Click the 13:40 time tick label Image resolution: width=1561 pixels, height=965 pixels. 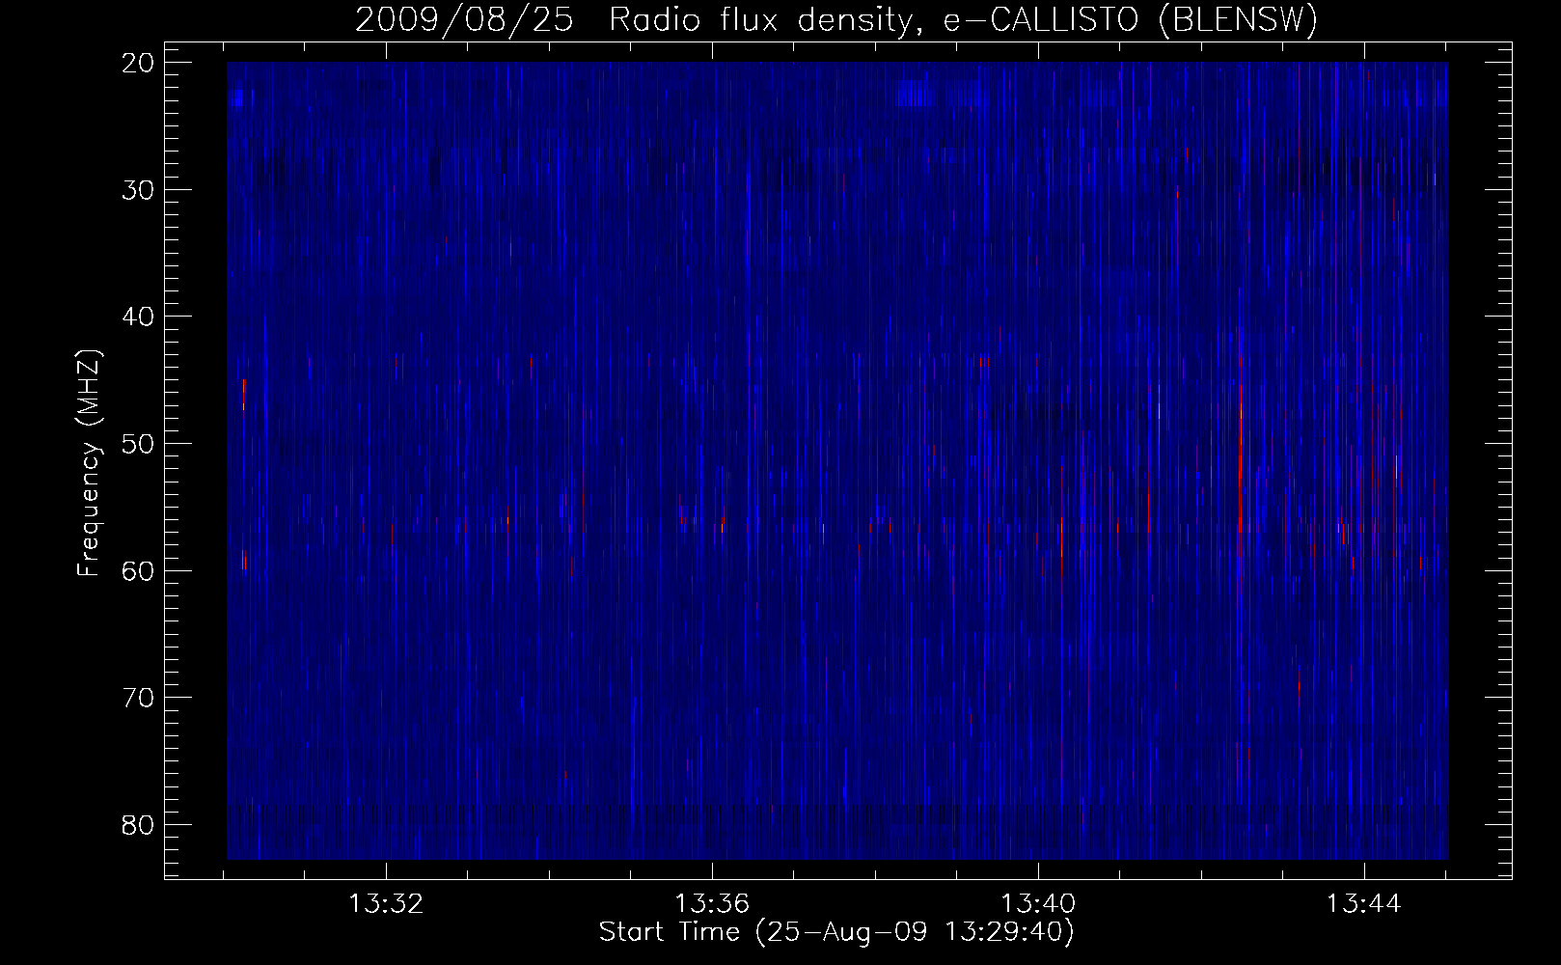click(x=1038, y=904)
